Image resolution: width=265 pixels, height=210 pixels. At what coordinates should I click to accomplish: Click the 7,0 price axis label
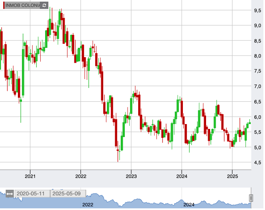click(x=258, y=86)
